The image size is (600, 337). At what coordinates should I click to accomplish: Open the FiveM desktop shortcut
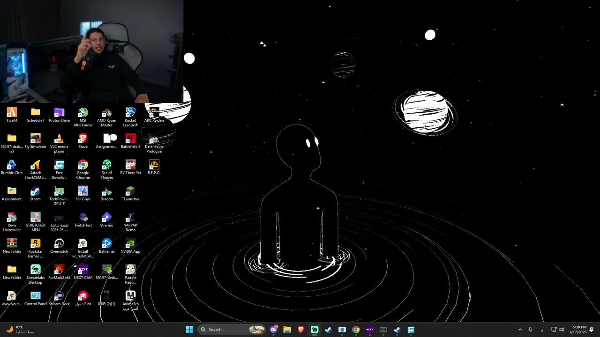coord(12,115)
